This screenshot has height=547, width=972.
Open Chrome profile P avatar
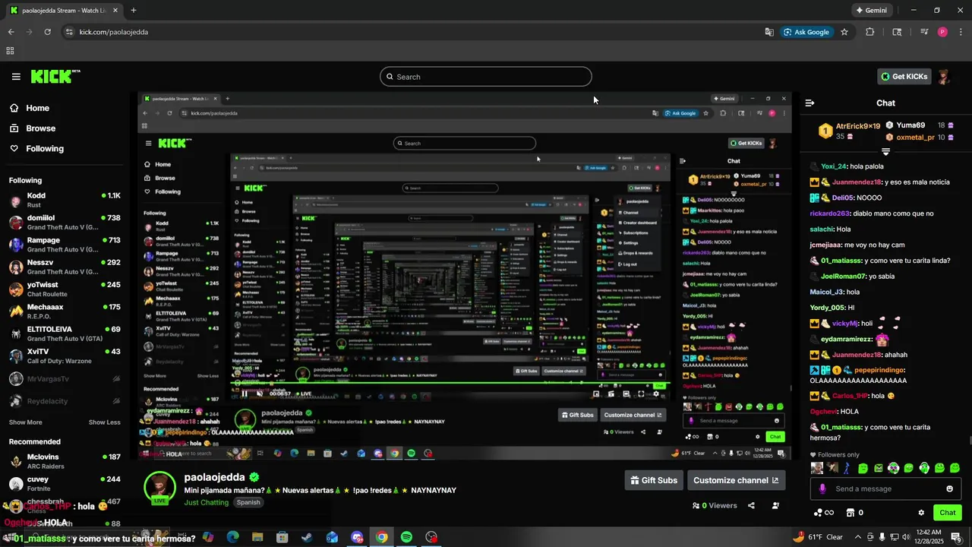[942, 32]
